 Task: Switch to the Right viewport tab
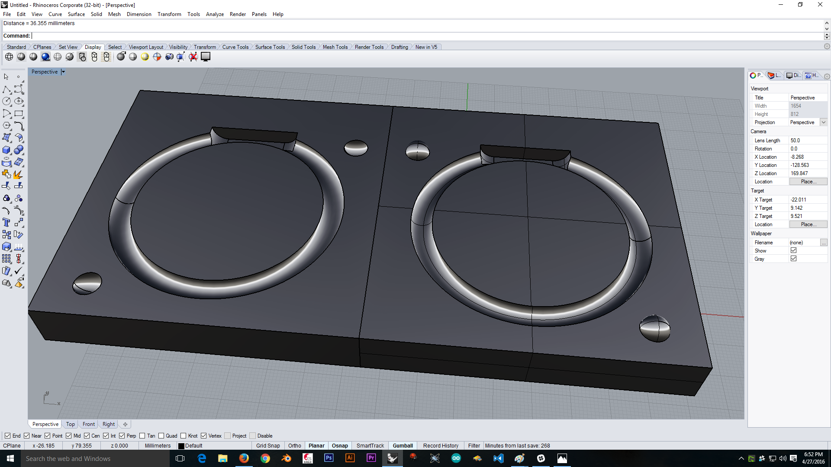109,424
